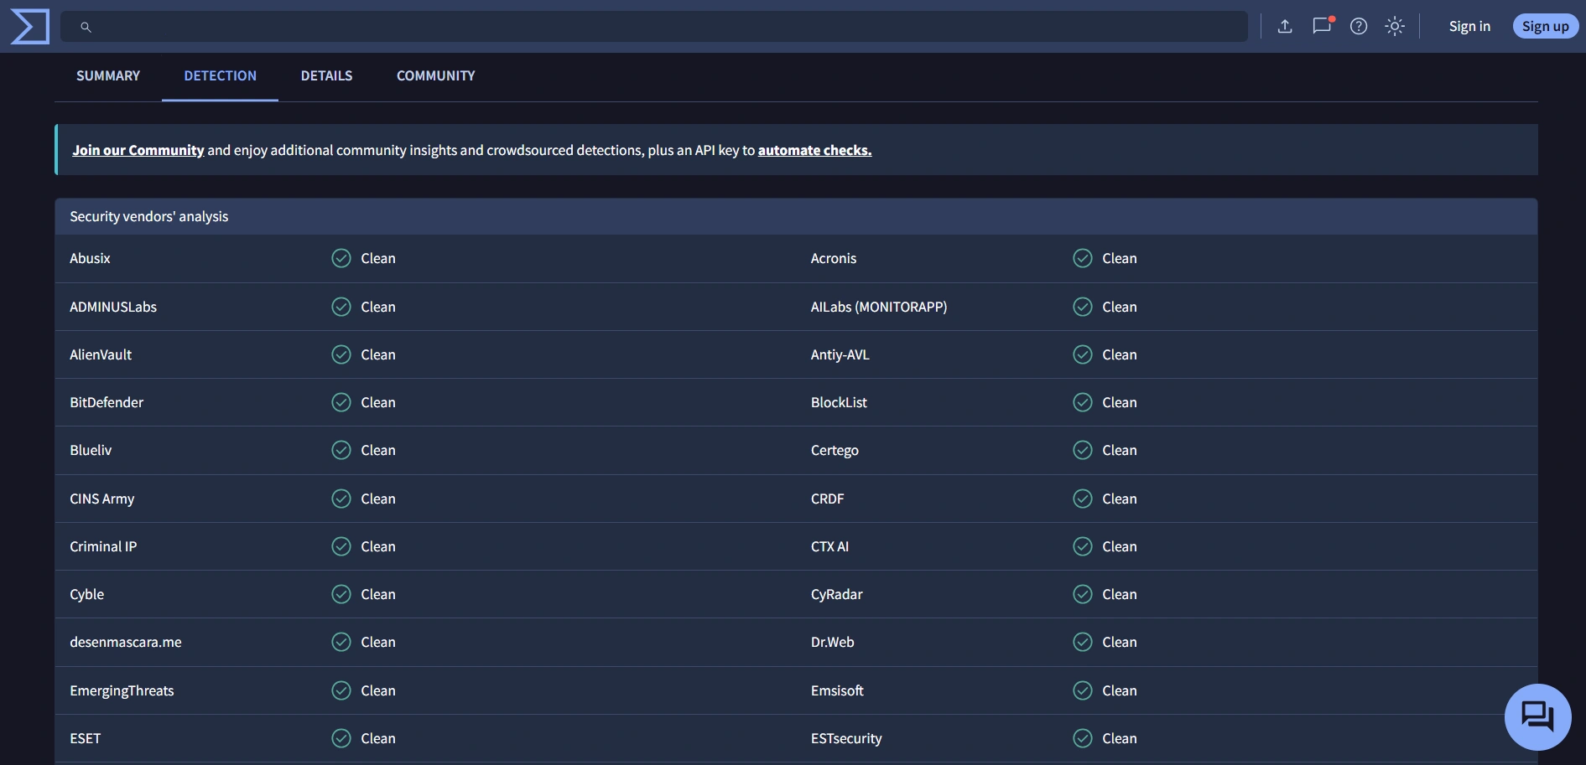Image resolution: width=1586 pixels, height=765 pixels.
Task: Click the EmergingThreats checkmark icon
Action: [x=341, y=690]
